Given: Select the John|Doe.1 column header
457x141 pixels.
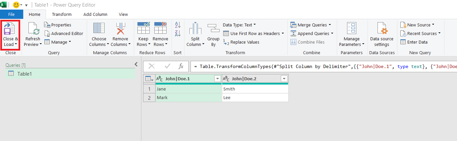Looking at the screenshot, I should point(189,79).
